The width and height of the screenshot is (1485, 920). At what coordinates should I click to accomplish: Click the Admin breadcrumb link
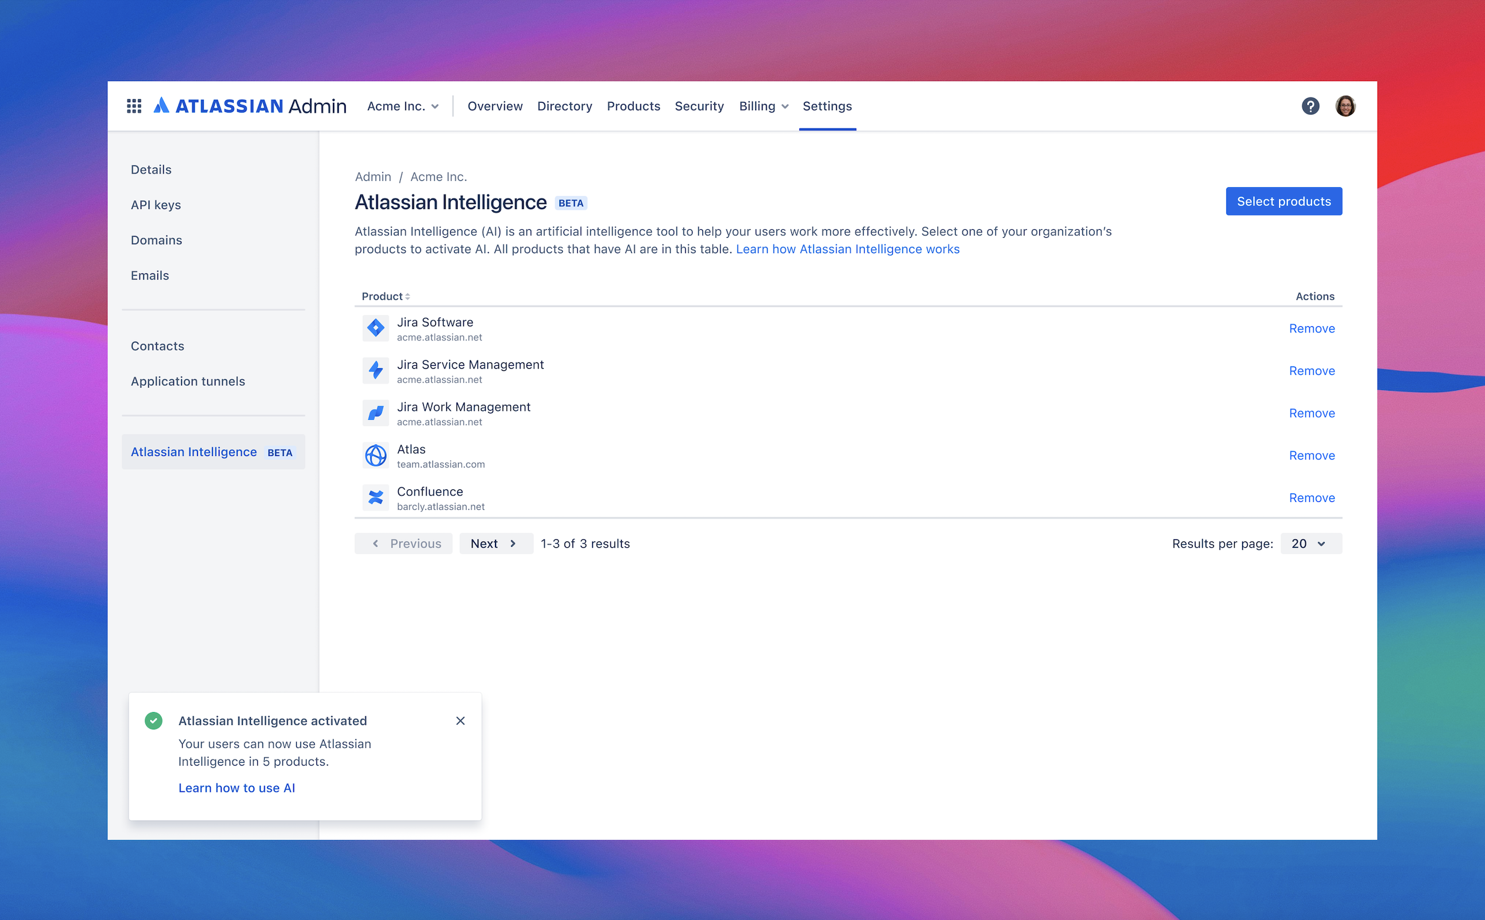(x=373, y=176)
